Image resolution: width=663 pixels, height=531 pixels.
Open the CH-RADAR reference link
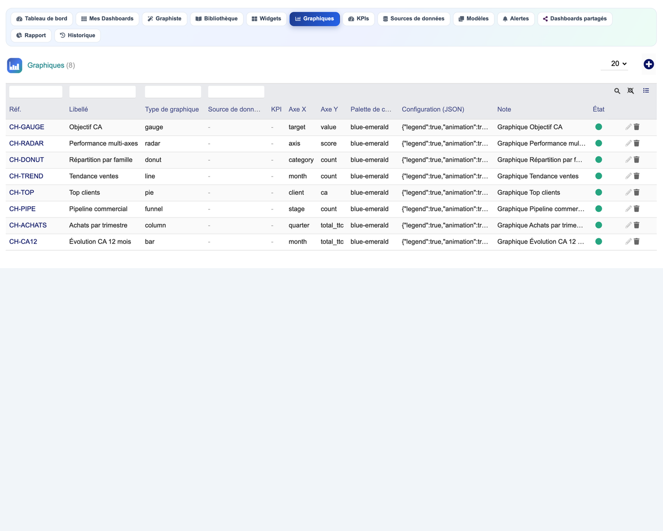(x=27, y=143)
